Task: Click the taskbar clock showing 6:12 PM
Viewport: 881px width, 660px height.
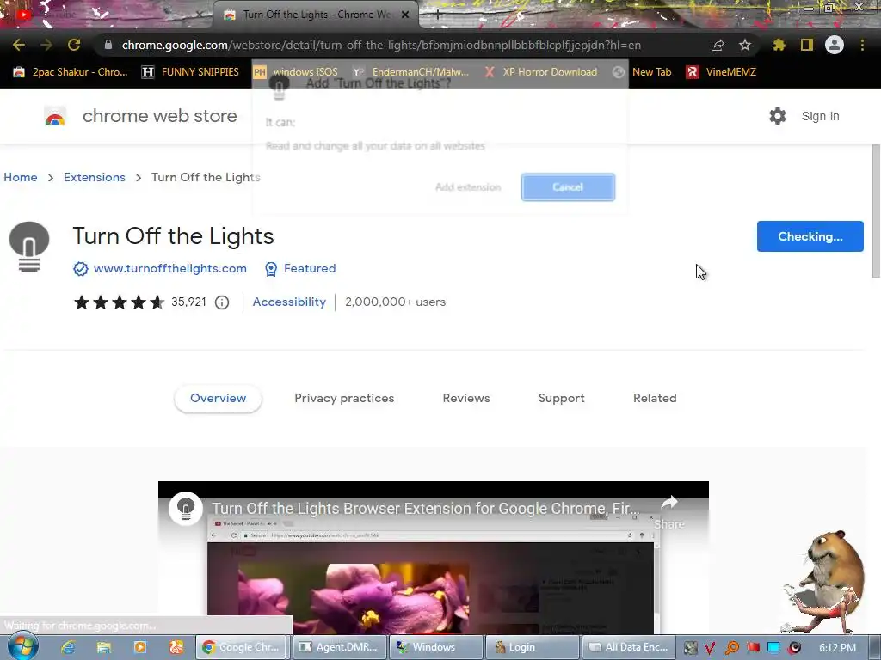Action: tap(837, 648)
